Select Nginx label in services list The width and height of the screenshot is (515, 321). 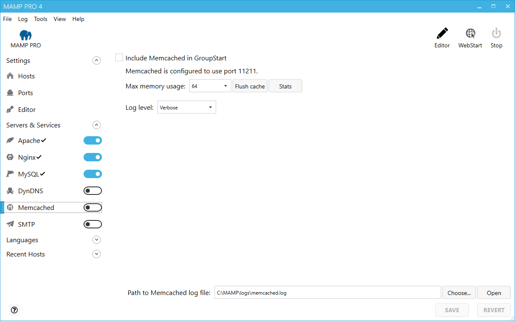(x=27, y=157)
